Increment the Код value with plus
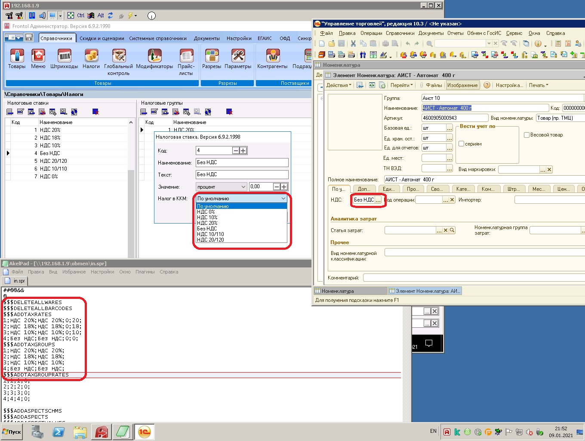 click(243, 151)
